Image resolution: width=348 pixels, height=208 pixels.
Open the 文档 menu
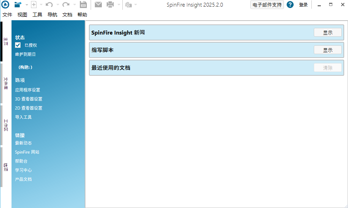tap(67, 15)
